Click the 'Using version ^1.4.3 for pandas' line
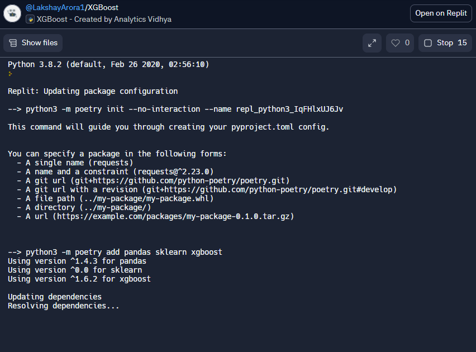 (x=77, y=261)
